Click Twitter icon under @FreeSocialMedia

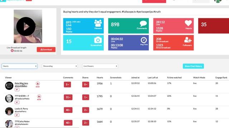[17, 102]
